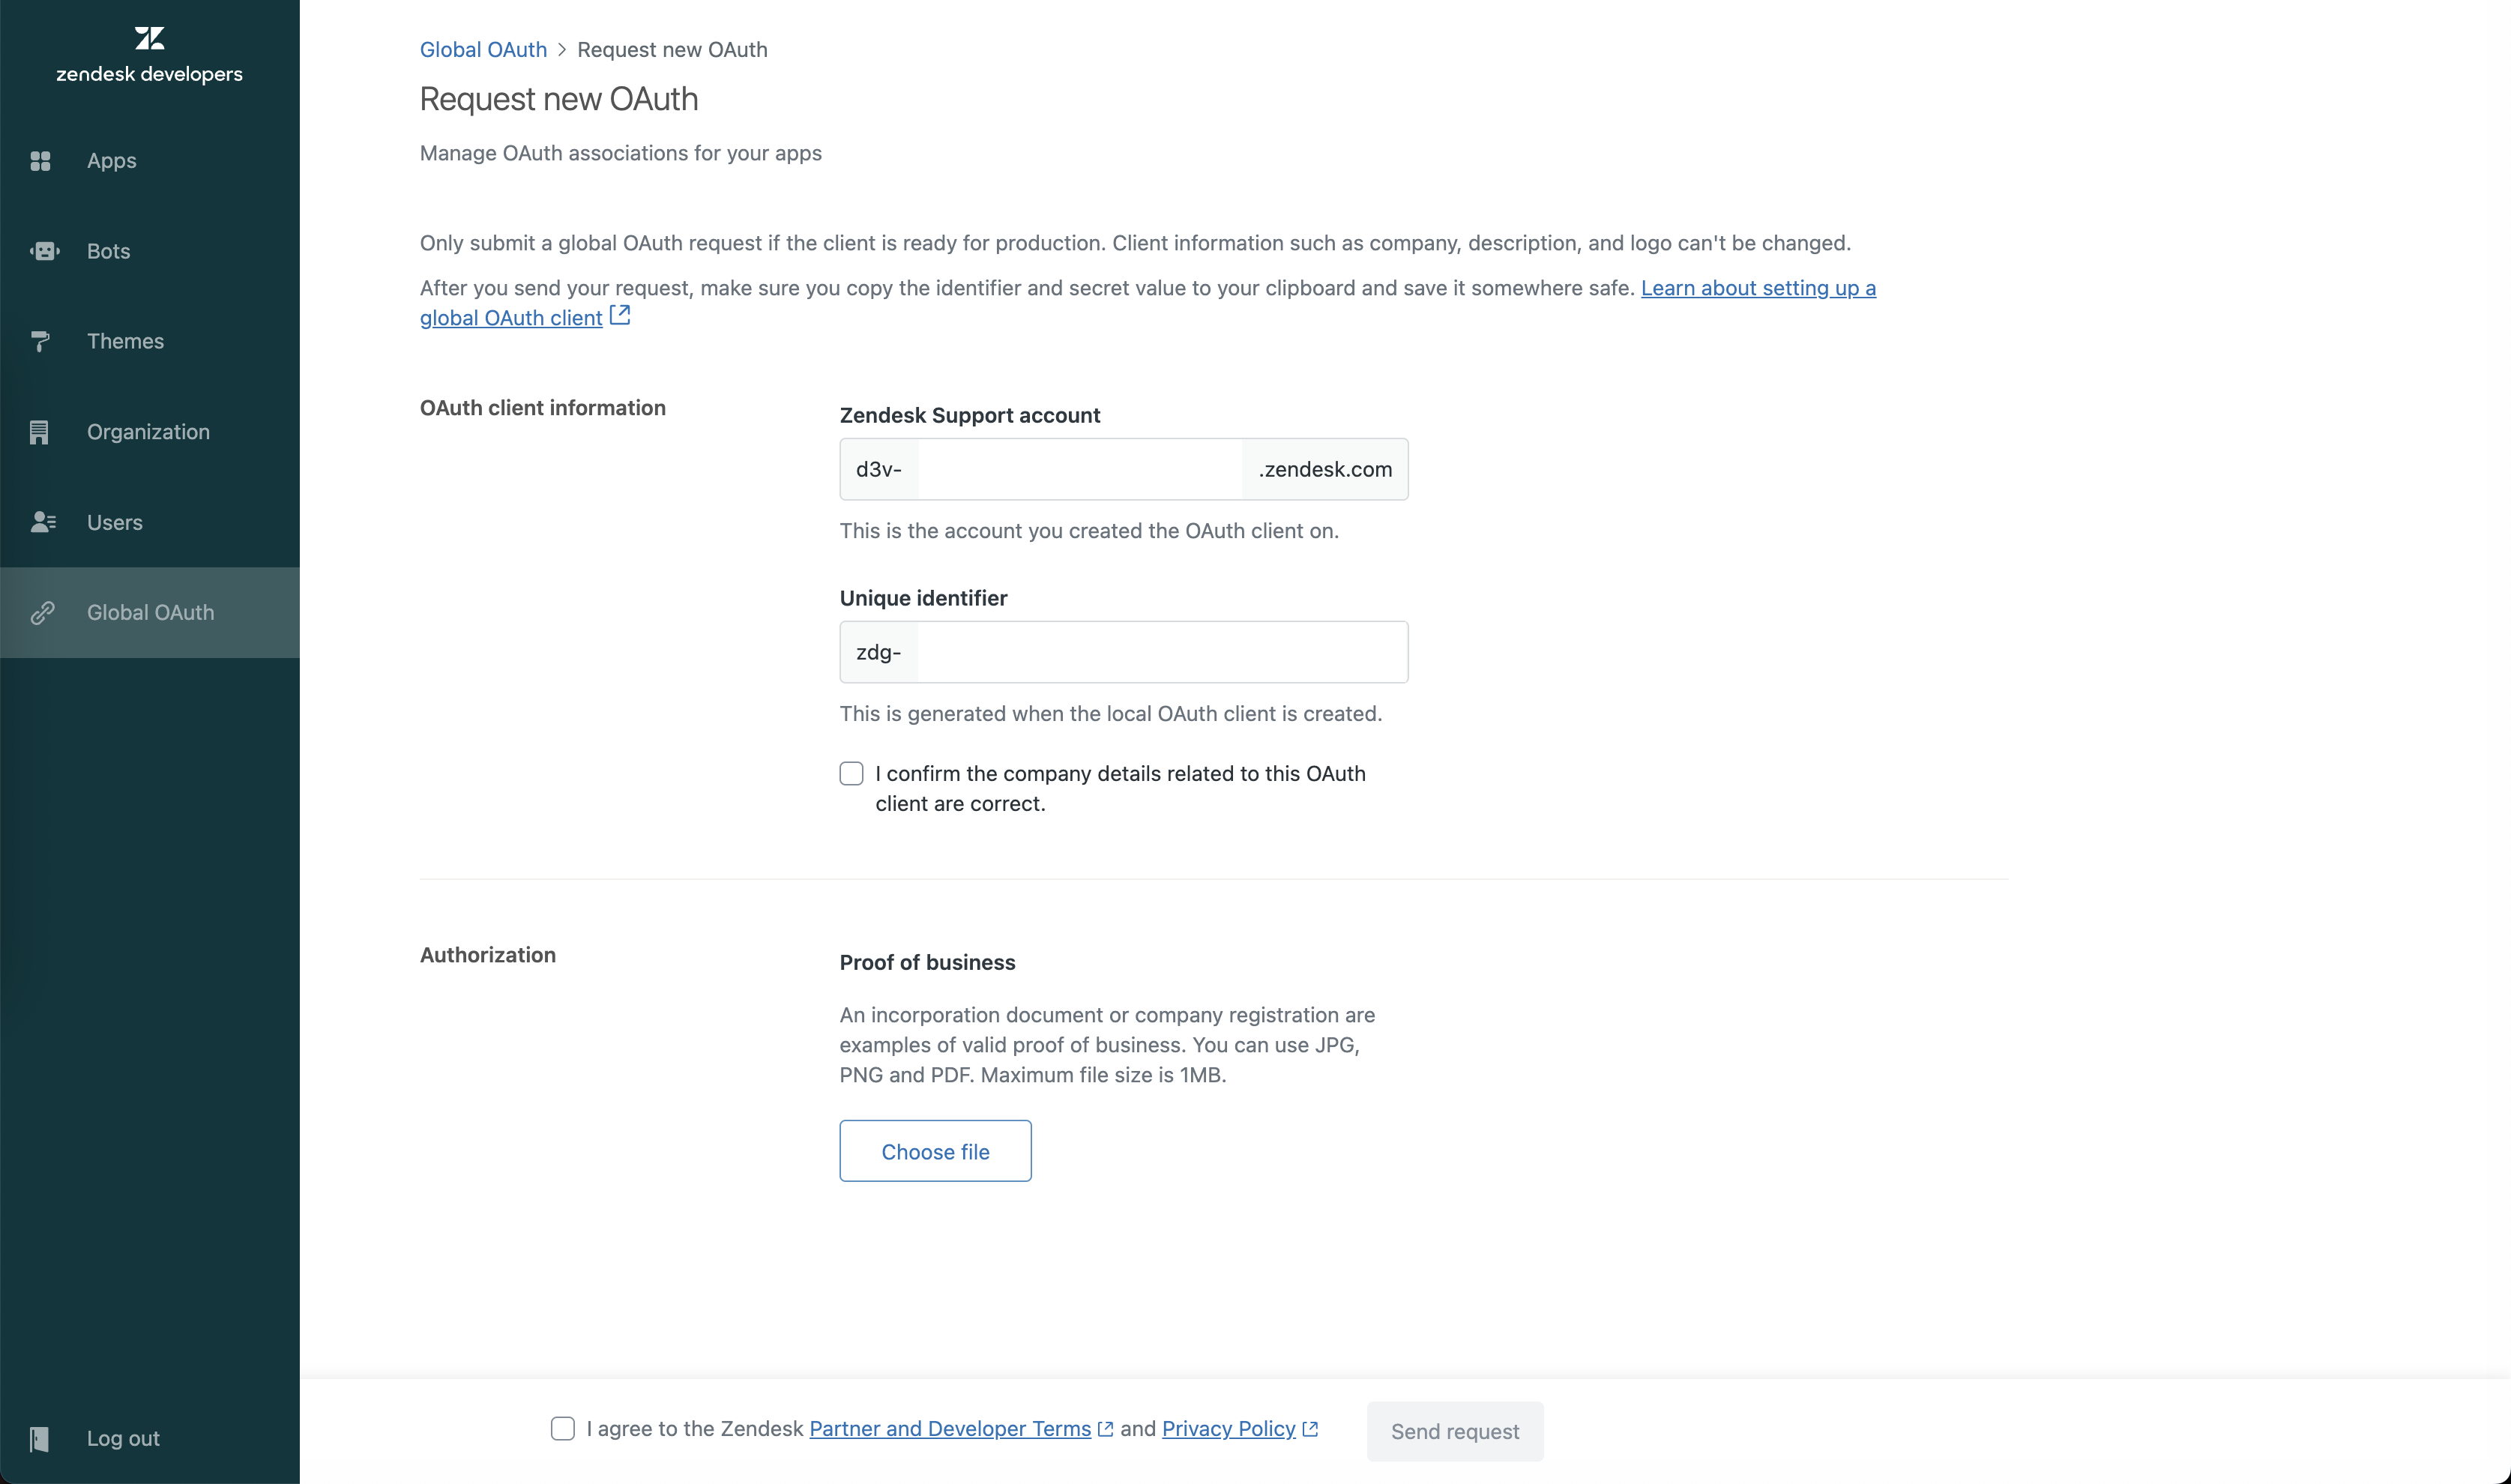Open the Privacy Policy link

tap(1228, 1429)
